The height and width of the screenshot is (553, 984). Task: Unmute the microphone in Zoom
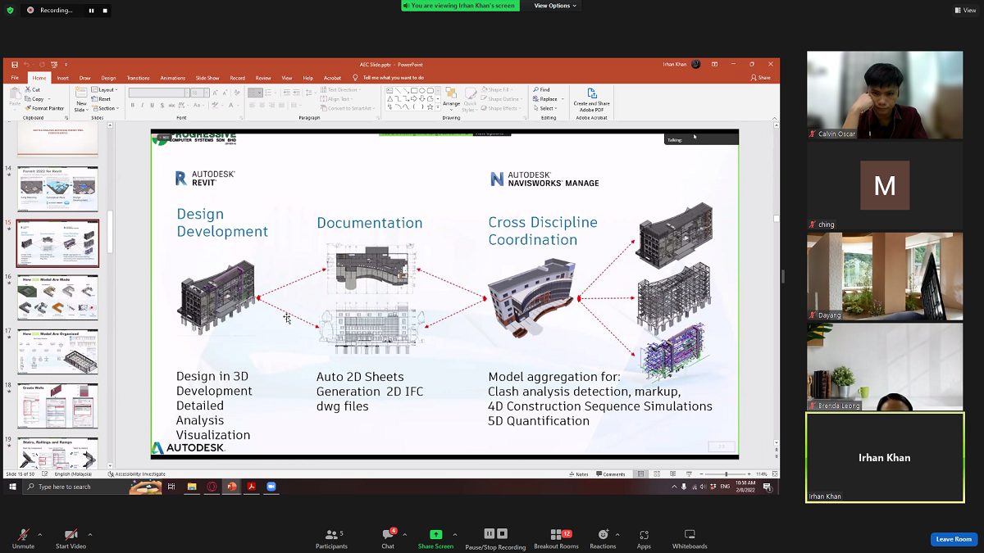(x=23, y=538)
